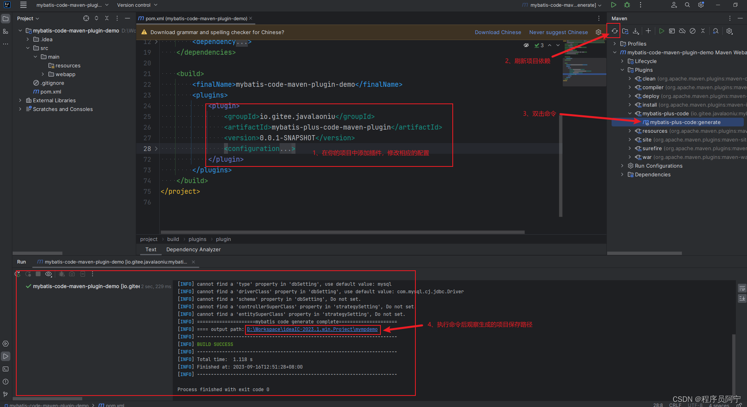
Task: Expand webapp folder in Project tree
Action: (43, 74)
